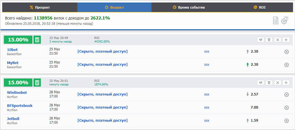Open calculator for the second 15.00% surebet

tap(37, 83)
